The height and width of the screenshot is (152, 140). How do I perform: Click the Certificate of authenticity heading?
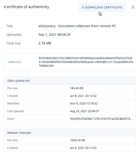pyautogui.click(x=27, y=7)
